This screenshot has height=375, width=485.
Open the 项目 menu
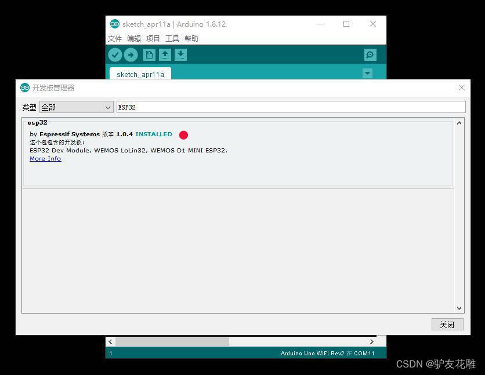[153, 39]
